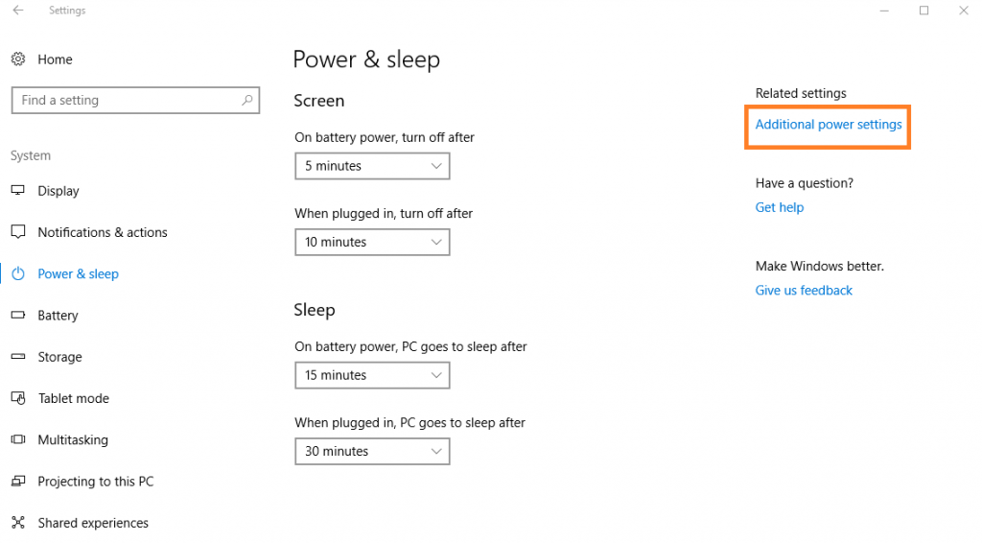This screenshot has height=543, width=982.
Task: Click the search magnifier icon
Action: (x=247, y=100)
